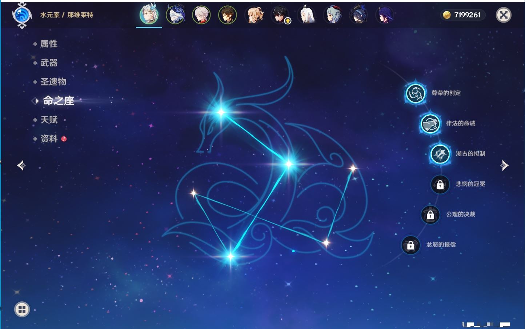Click the locked constellation icon 悲悯的冠冕
The height and width of the screenshot is (329, 525).
(x=440, y=184)
